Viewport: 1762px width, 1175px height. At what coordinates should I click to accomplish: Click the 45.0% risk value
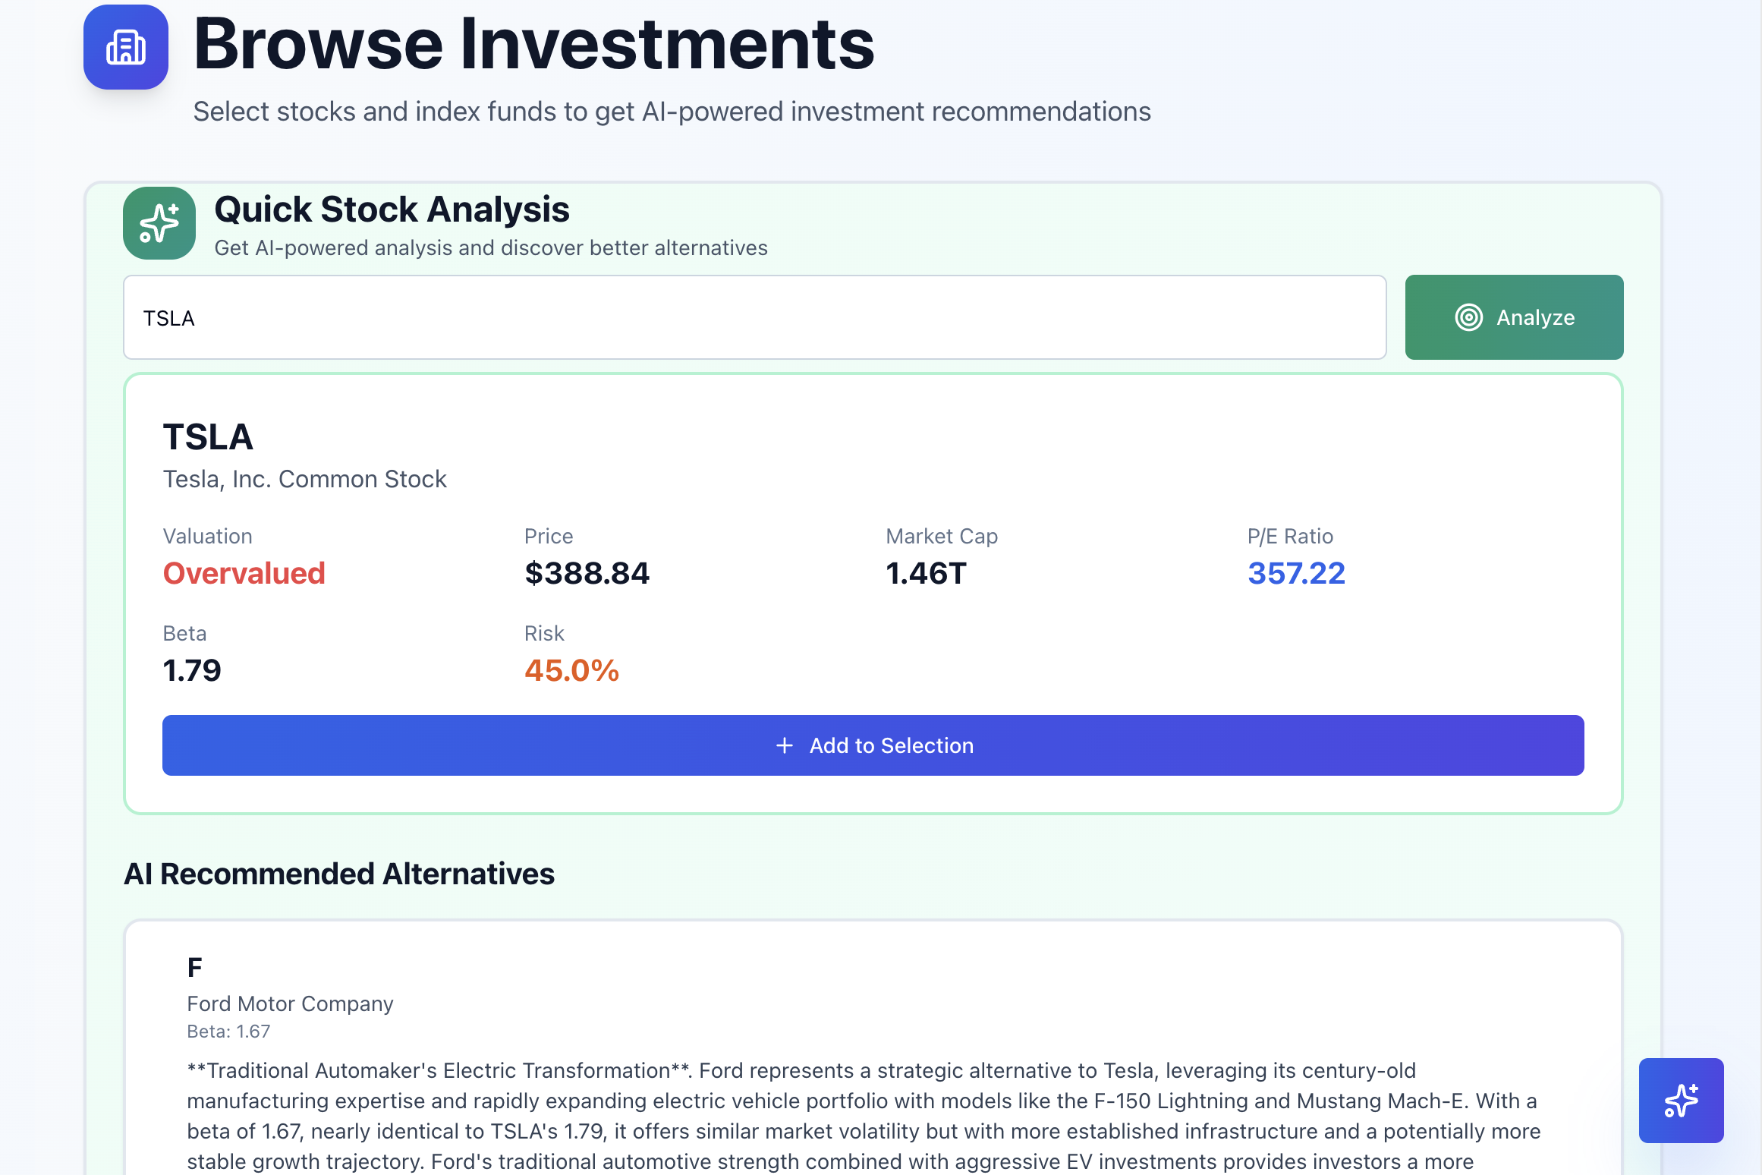[571, 670]
